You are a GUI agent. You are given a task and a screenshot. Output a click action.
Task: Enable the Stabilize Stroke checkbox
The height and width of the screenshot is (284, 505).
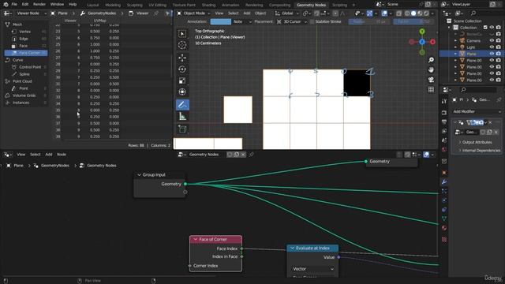point(312,21)
